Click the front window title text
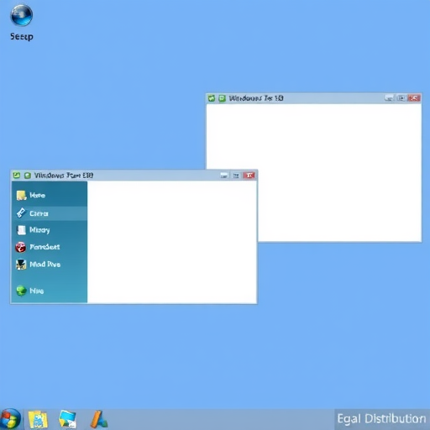430x430 pixels. (x=64, y=176)
